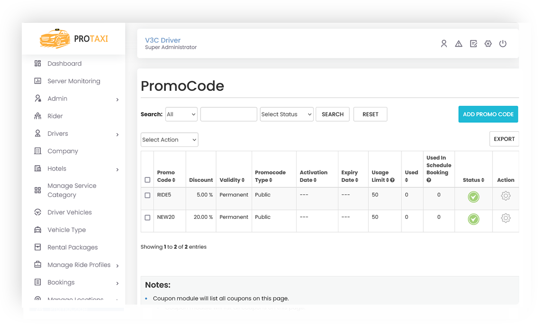Open Vehicle Type in the sidebar
538x324 pixels.
click(66, 230)
